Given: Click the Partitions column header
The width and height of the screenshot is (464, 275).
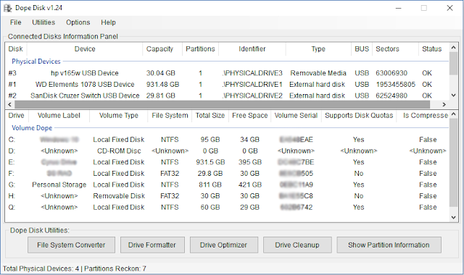Looking at the screenshot, I should 200,49.
